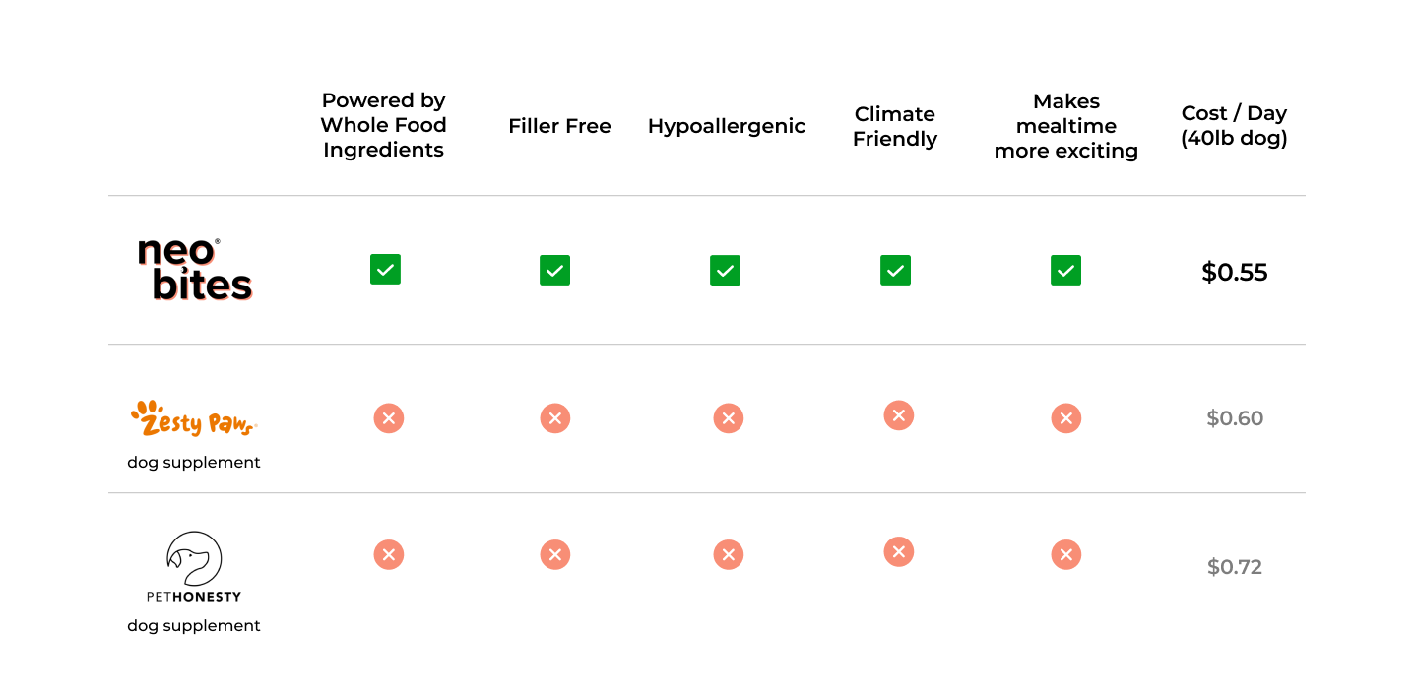Click PetHonesty Climate Friendly red X icon
Image resolution: width=1416 pixels, height=698 pixels.
(x=898, y=551)
